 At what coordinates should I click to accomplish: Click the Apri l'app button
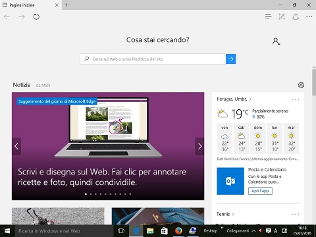pyautogui.click(x=260, y=191)
